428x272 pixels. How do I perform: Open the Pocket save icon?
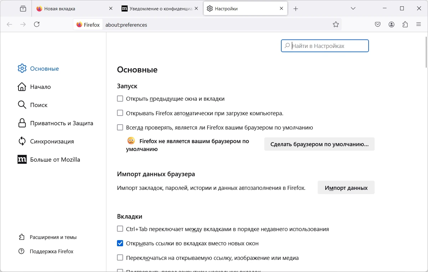point(378,25)
